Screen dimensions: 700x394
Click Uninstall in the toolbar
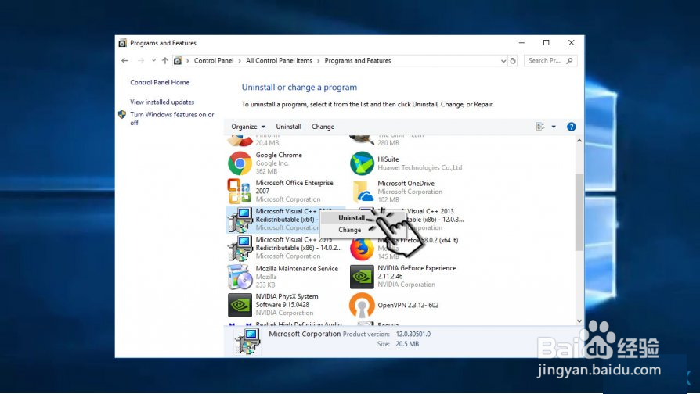[x=288, y=127]
